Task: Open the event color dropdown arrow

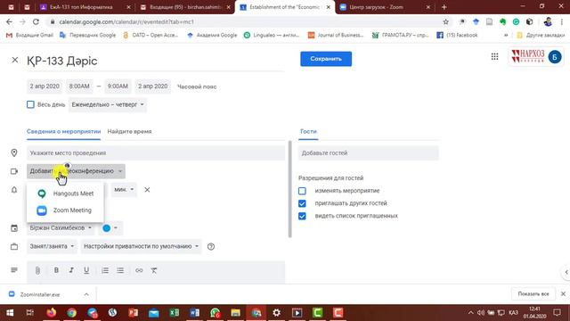Action: click(116, 228)
